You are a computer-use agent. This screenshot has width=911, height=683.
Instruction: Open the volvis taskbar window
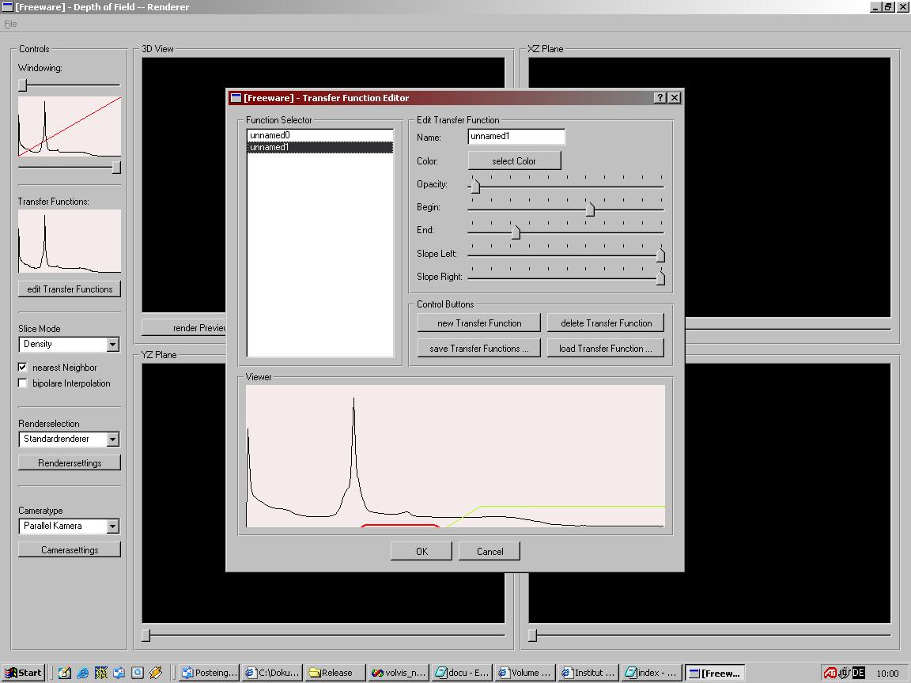399,673
